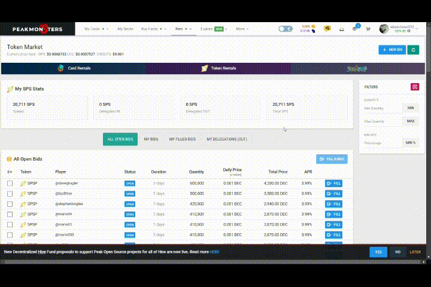Fill the @mario003 bid
431x287 pixels.
click(333, 235)
